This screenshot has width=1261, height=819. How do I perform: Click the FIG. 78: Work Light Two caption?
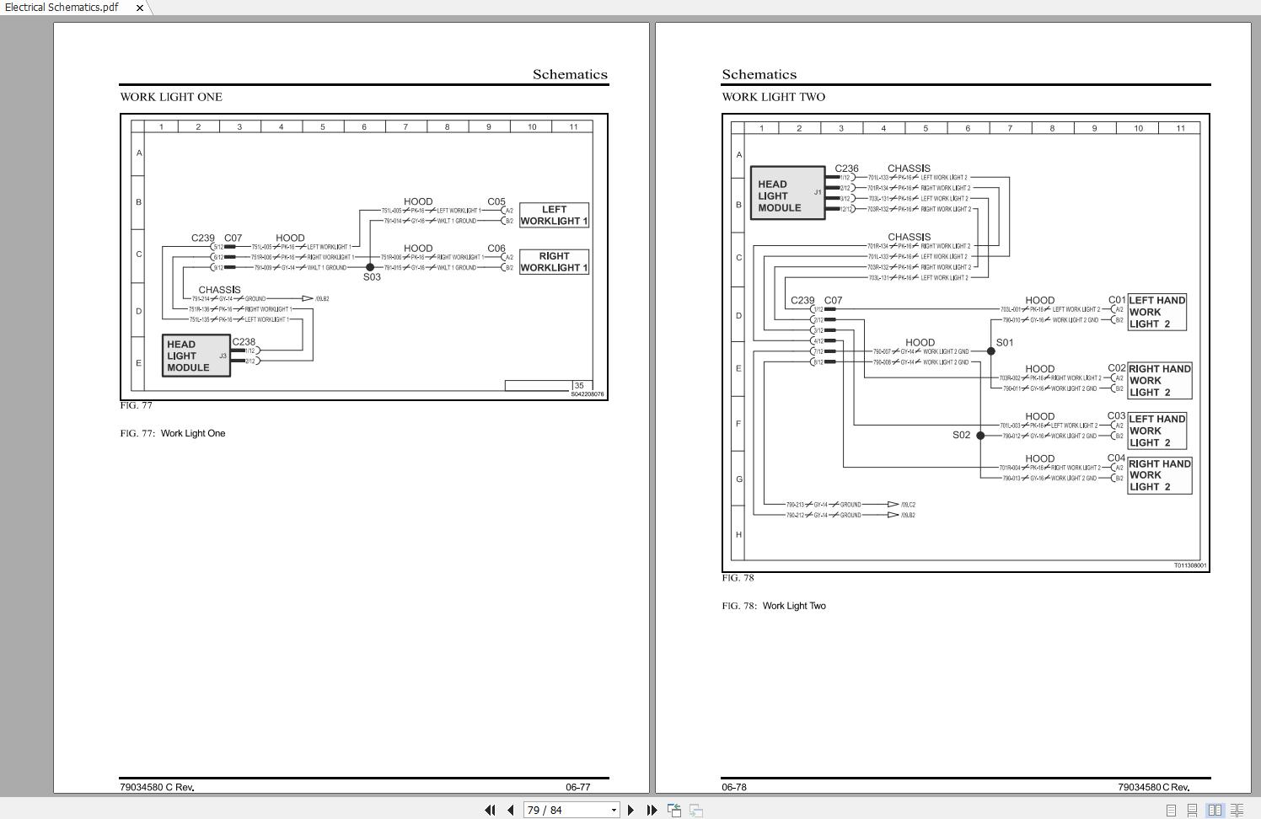point(774,606)
